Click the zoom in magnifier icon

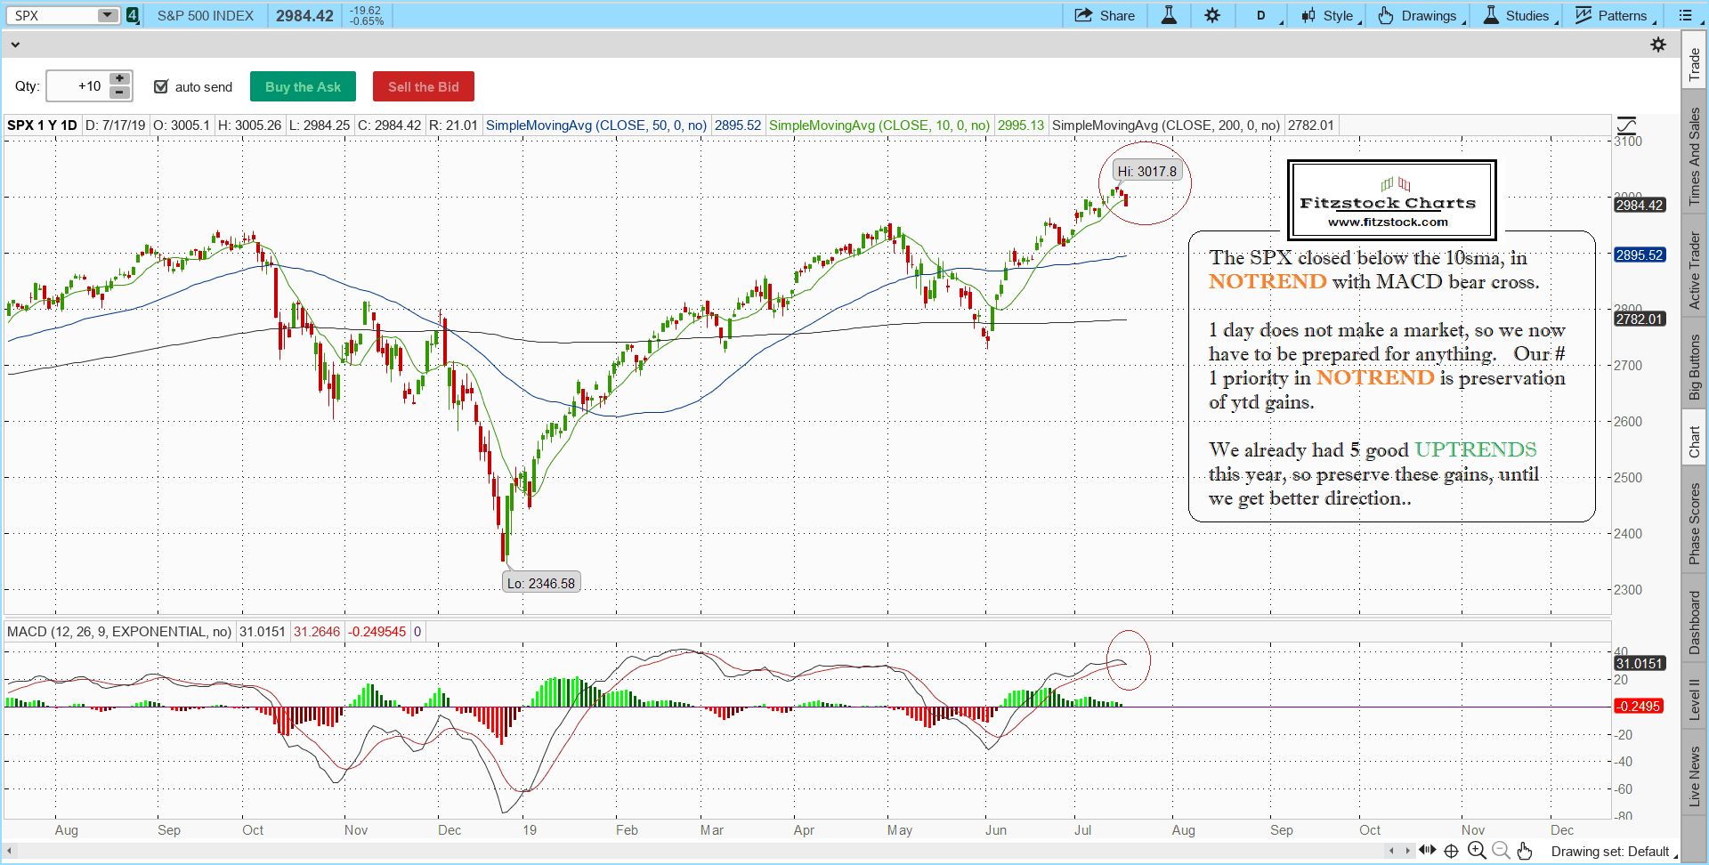coord(1477,851)
